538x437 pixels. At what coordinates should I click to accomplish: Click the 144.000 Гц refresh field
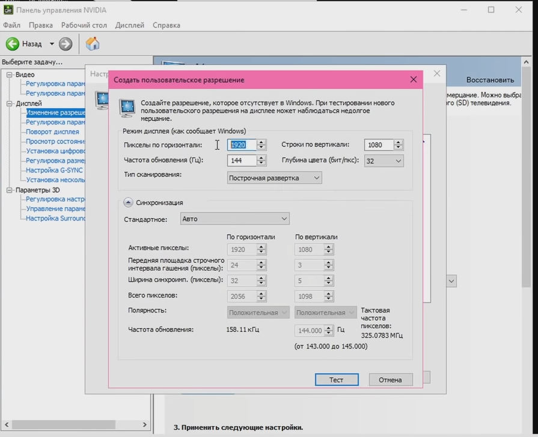click(x=310, y=331)
